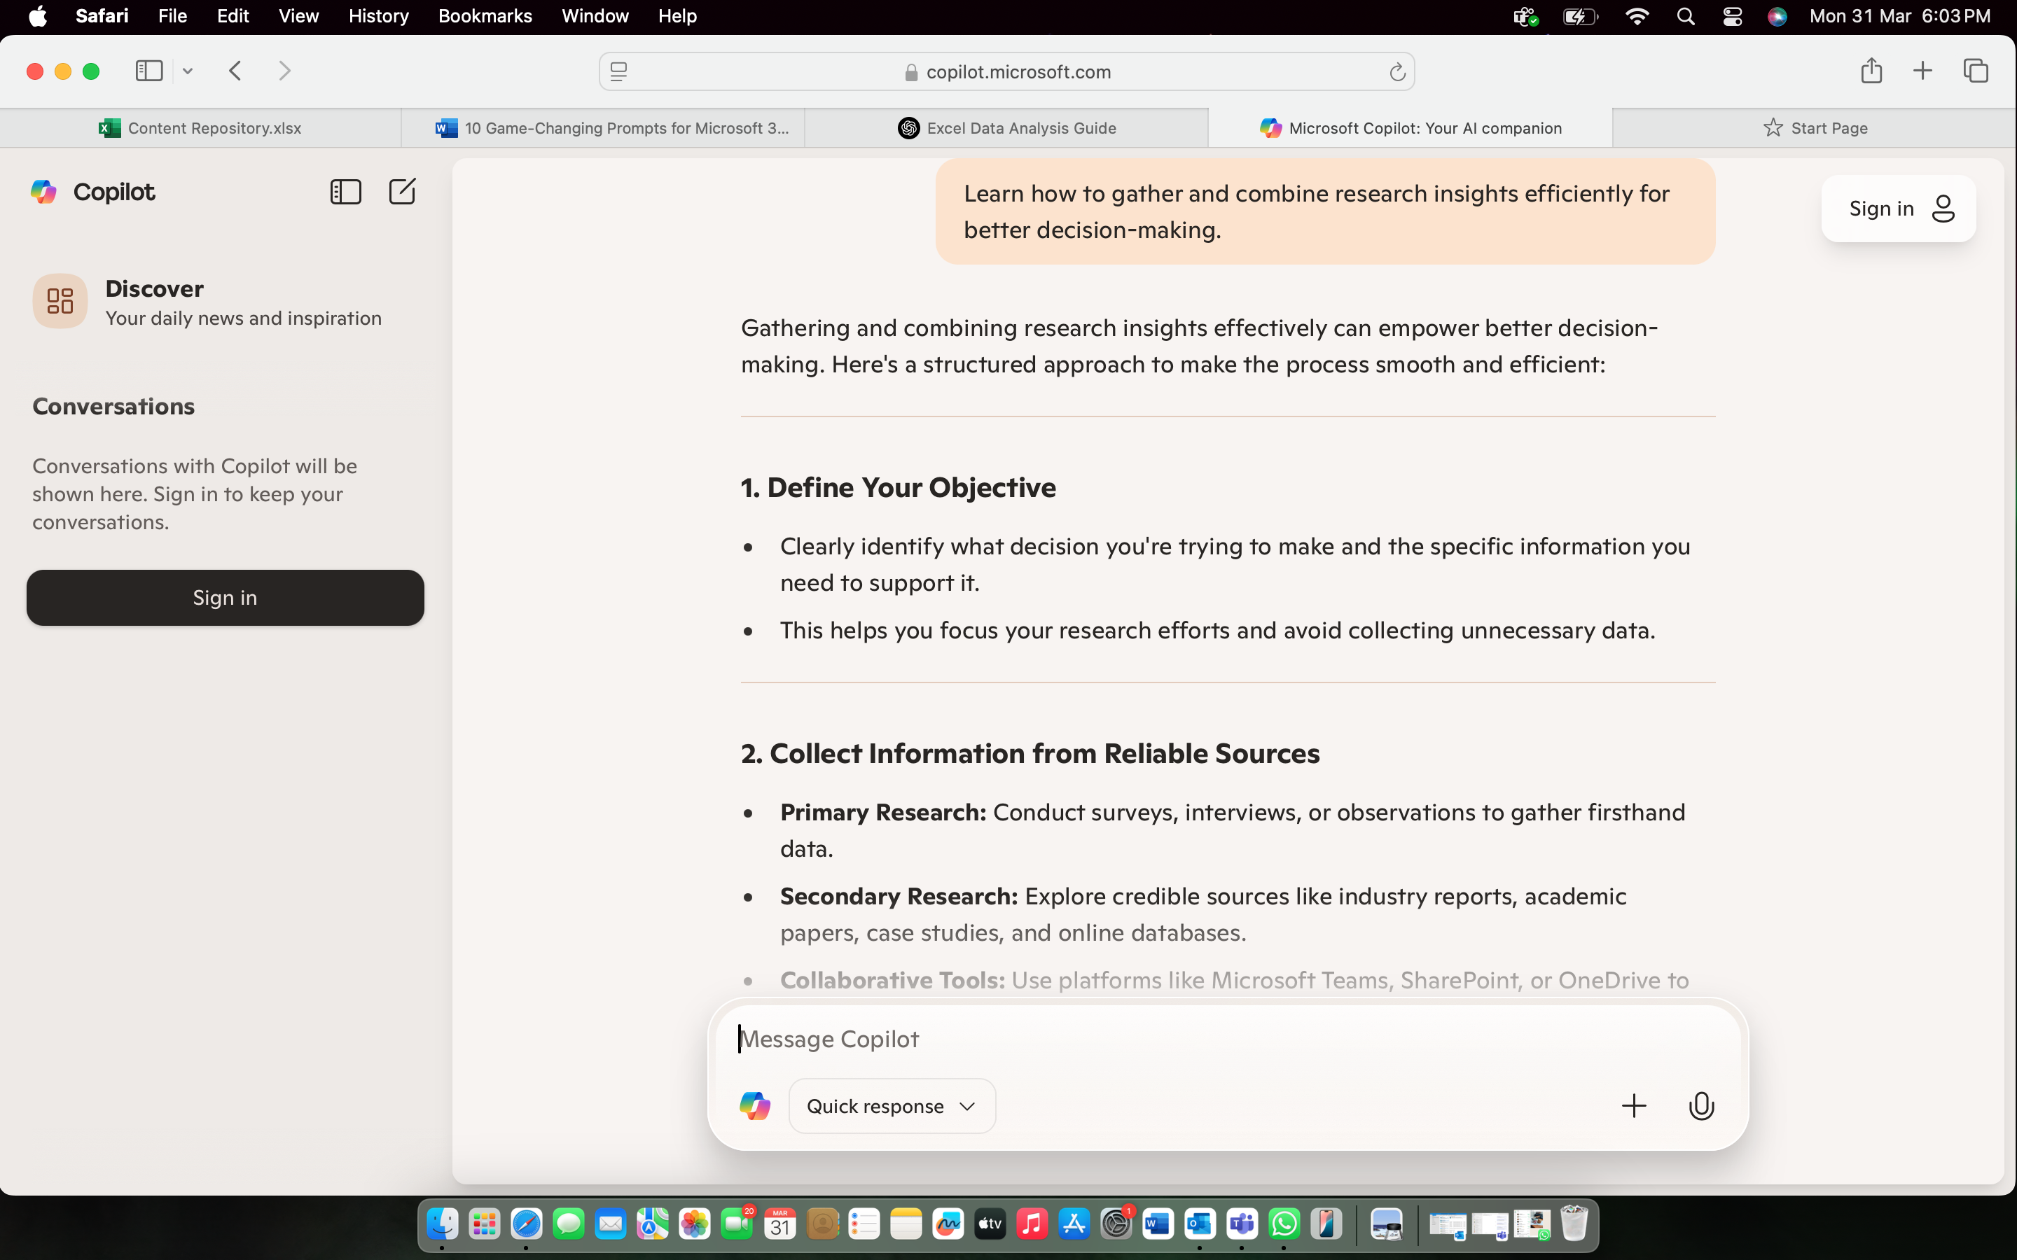Click Sign in at the top right

click(x=1898, y=209)
